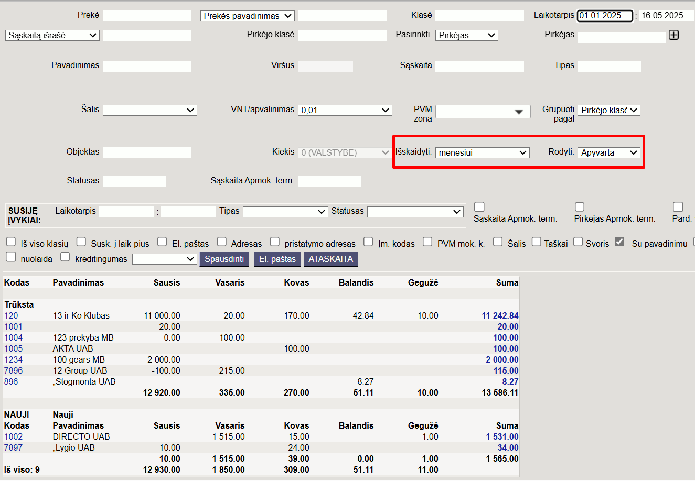Click the El. paštas send button

point(277,259)
